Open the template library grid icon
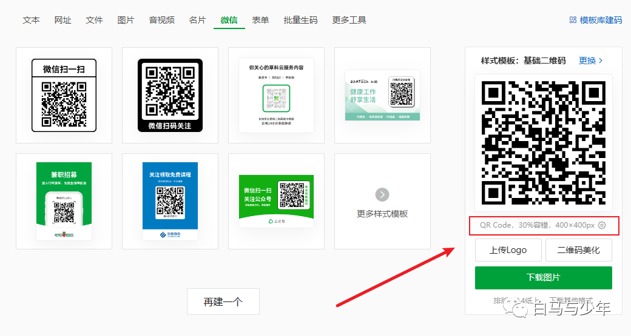 tap(573, 19)
